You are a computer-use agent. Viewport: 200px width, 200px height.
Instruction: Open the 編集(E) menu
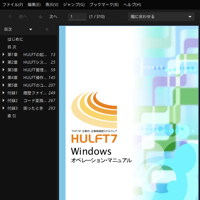click(34, 5)
